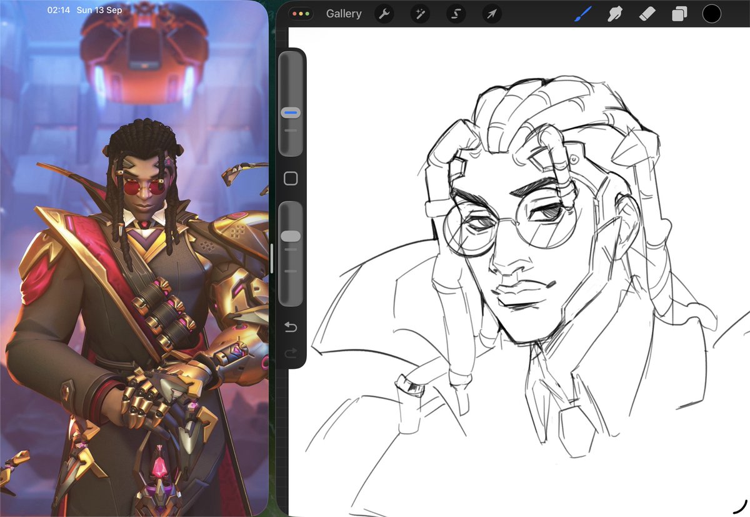
Task: Click the brush opacity slider handle
Action: (291, 236)
